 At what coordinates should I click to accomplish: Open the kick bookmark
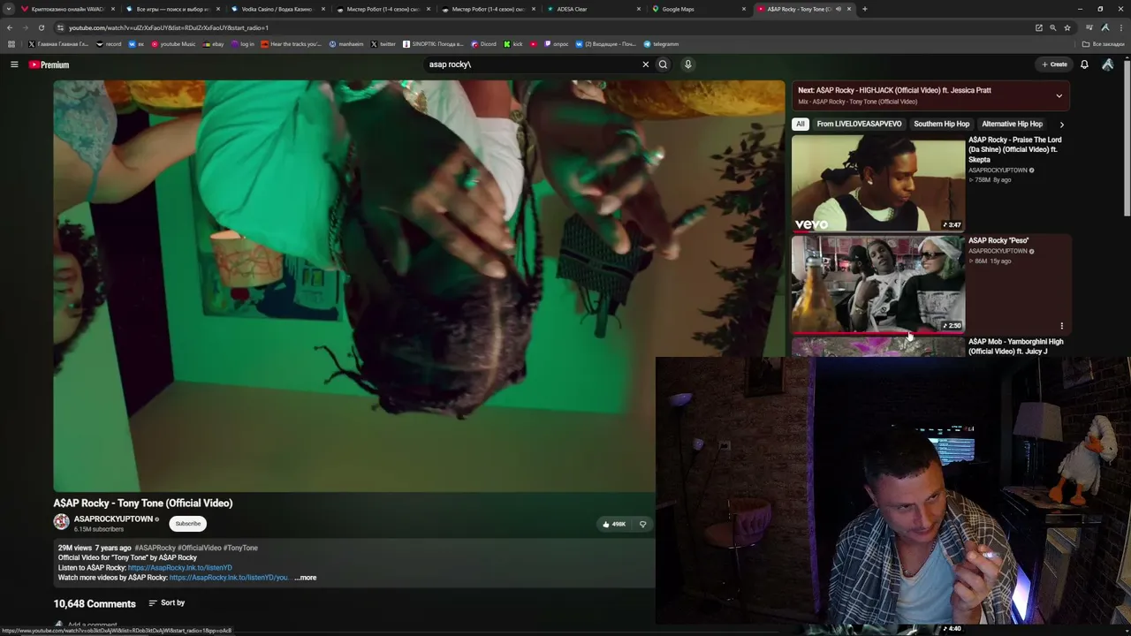514,44
